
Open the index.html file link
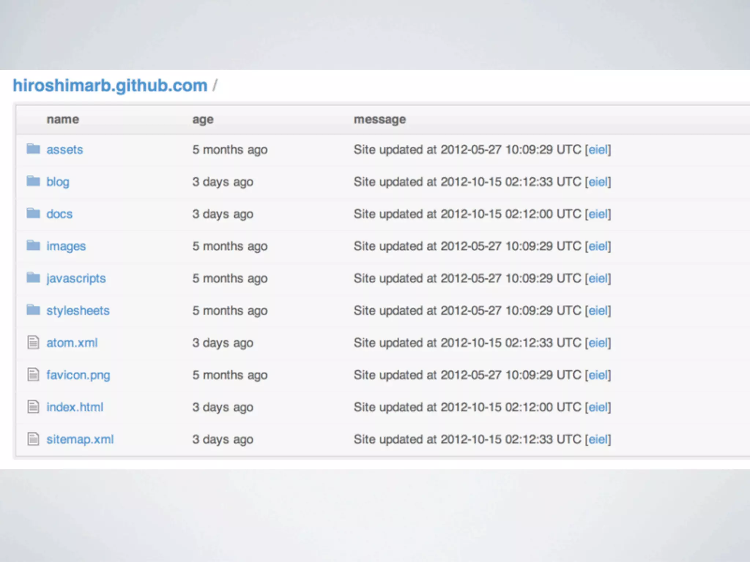coord(75,407)
